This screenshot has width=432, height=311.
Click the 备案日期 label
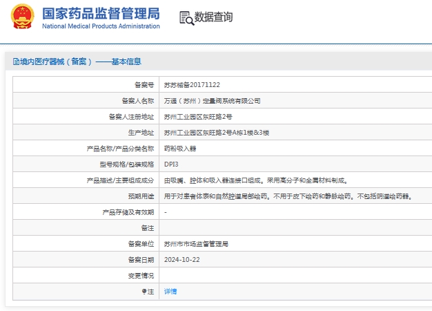point(141,260)
